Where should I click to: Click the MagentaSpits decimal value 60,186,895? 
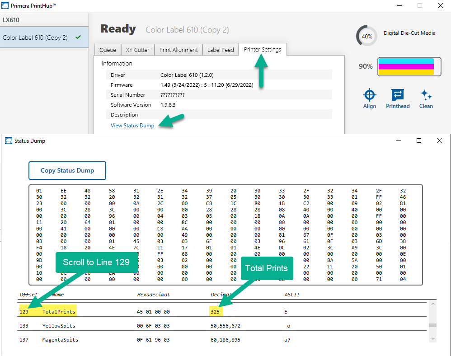click(225, 340)
